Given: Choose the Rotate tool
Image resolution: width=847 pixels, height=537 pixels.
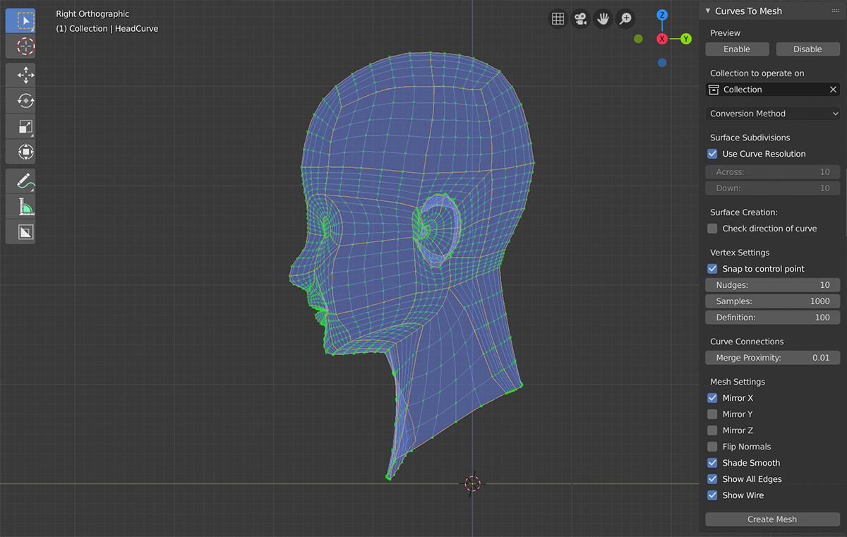Looking at the screenshot, I should click(25, 101).
